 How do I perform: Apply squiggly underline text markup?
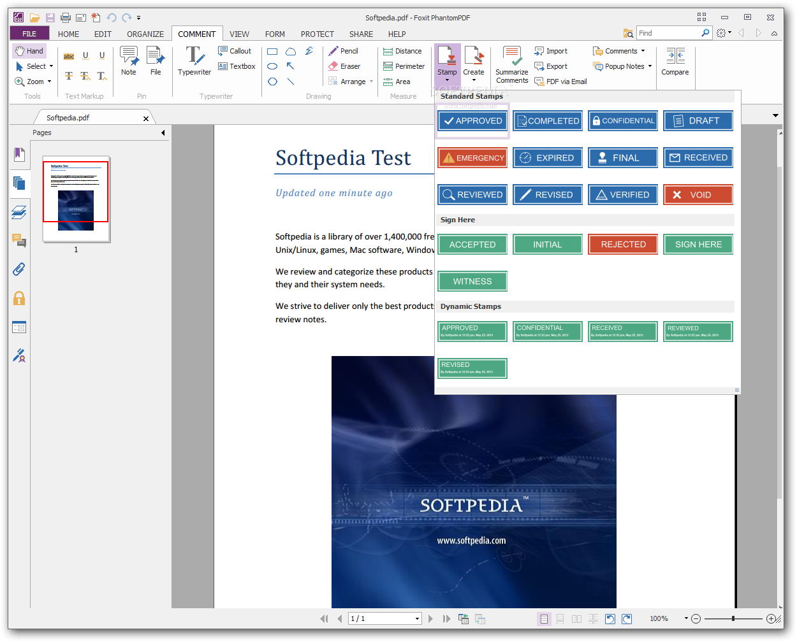tap(85, 56)
